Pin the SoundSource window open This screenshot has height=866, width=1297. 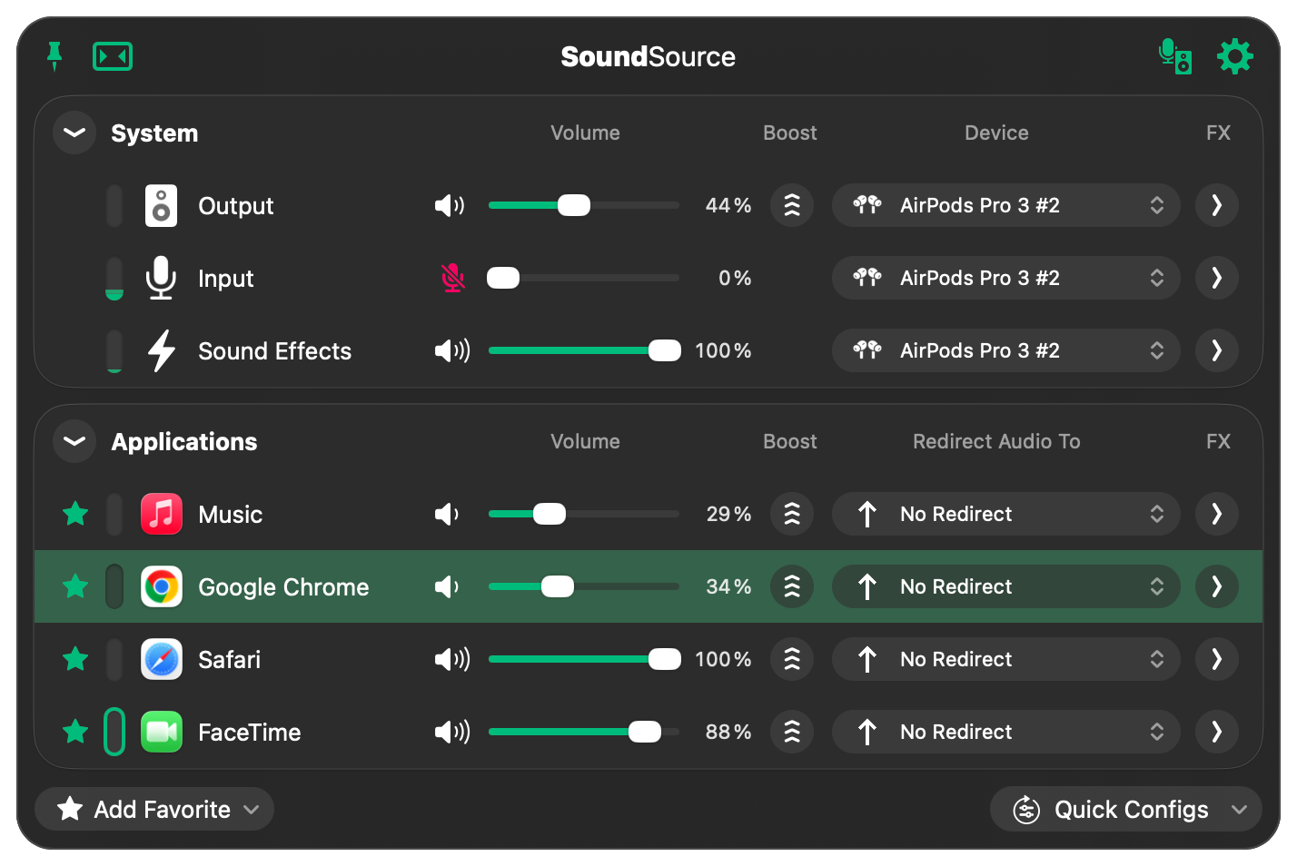pos(54,56)
